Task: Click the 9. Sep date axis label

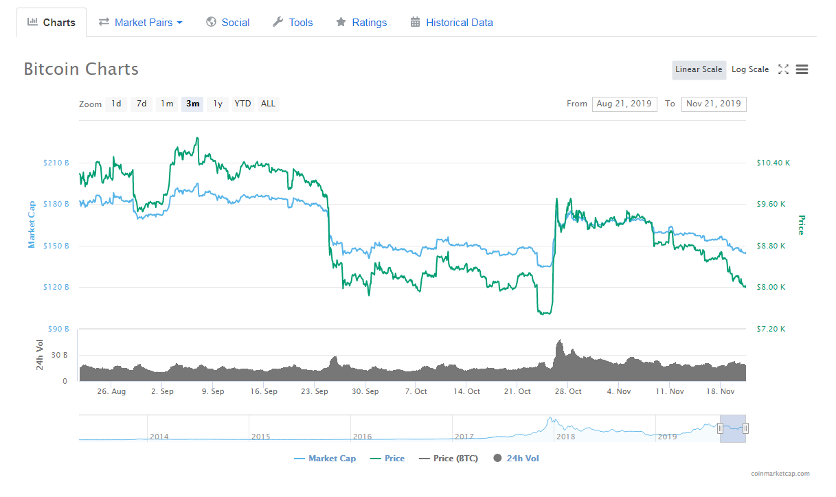Action: tap(212, 391)
